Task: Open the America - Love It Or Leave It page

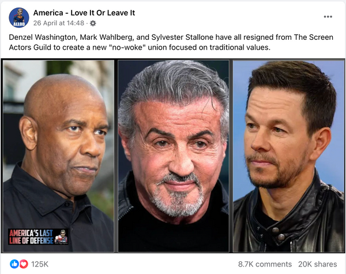Action: click(x=84, y=13)
